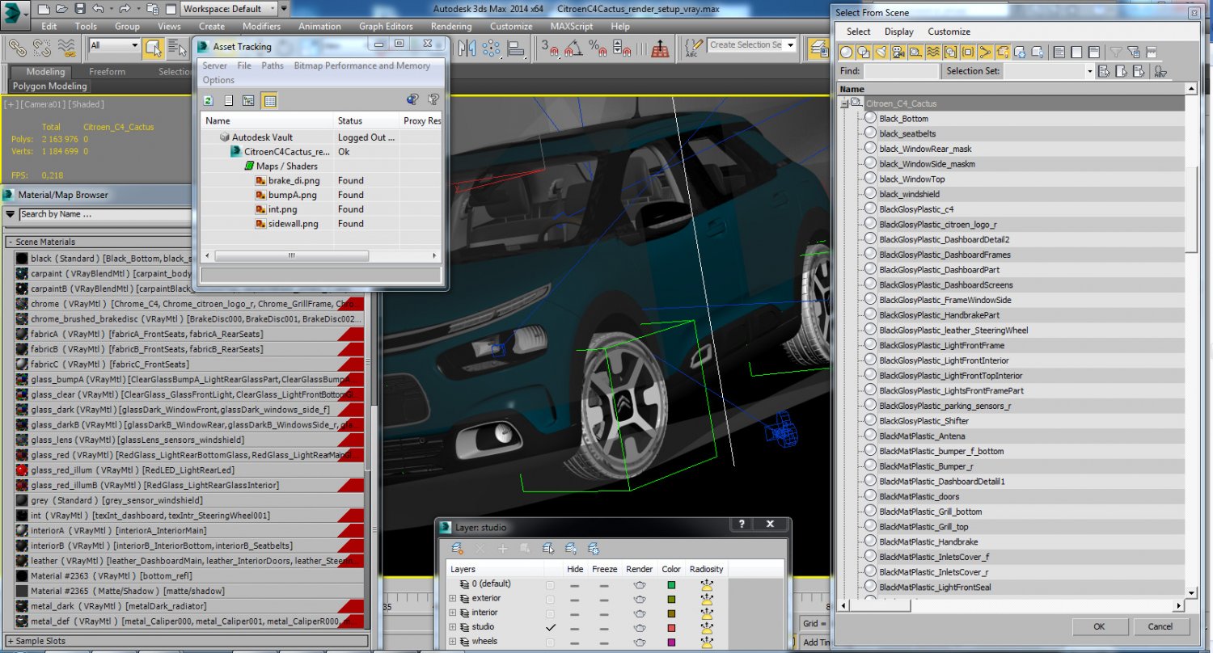Image resolution: width=1213 pixels, height=653 pixels.
Task: Expand the interior layer in Layer dialog
Action: pyautogui.click(x=453, y=613)
